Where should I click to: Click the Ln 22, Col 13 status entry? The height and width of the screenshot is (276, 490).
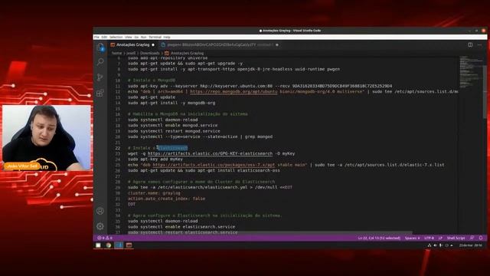pyautogui.click(x=379, y=238)
